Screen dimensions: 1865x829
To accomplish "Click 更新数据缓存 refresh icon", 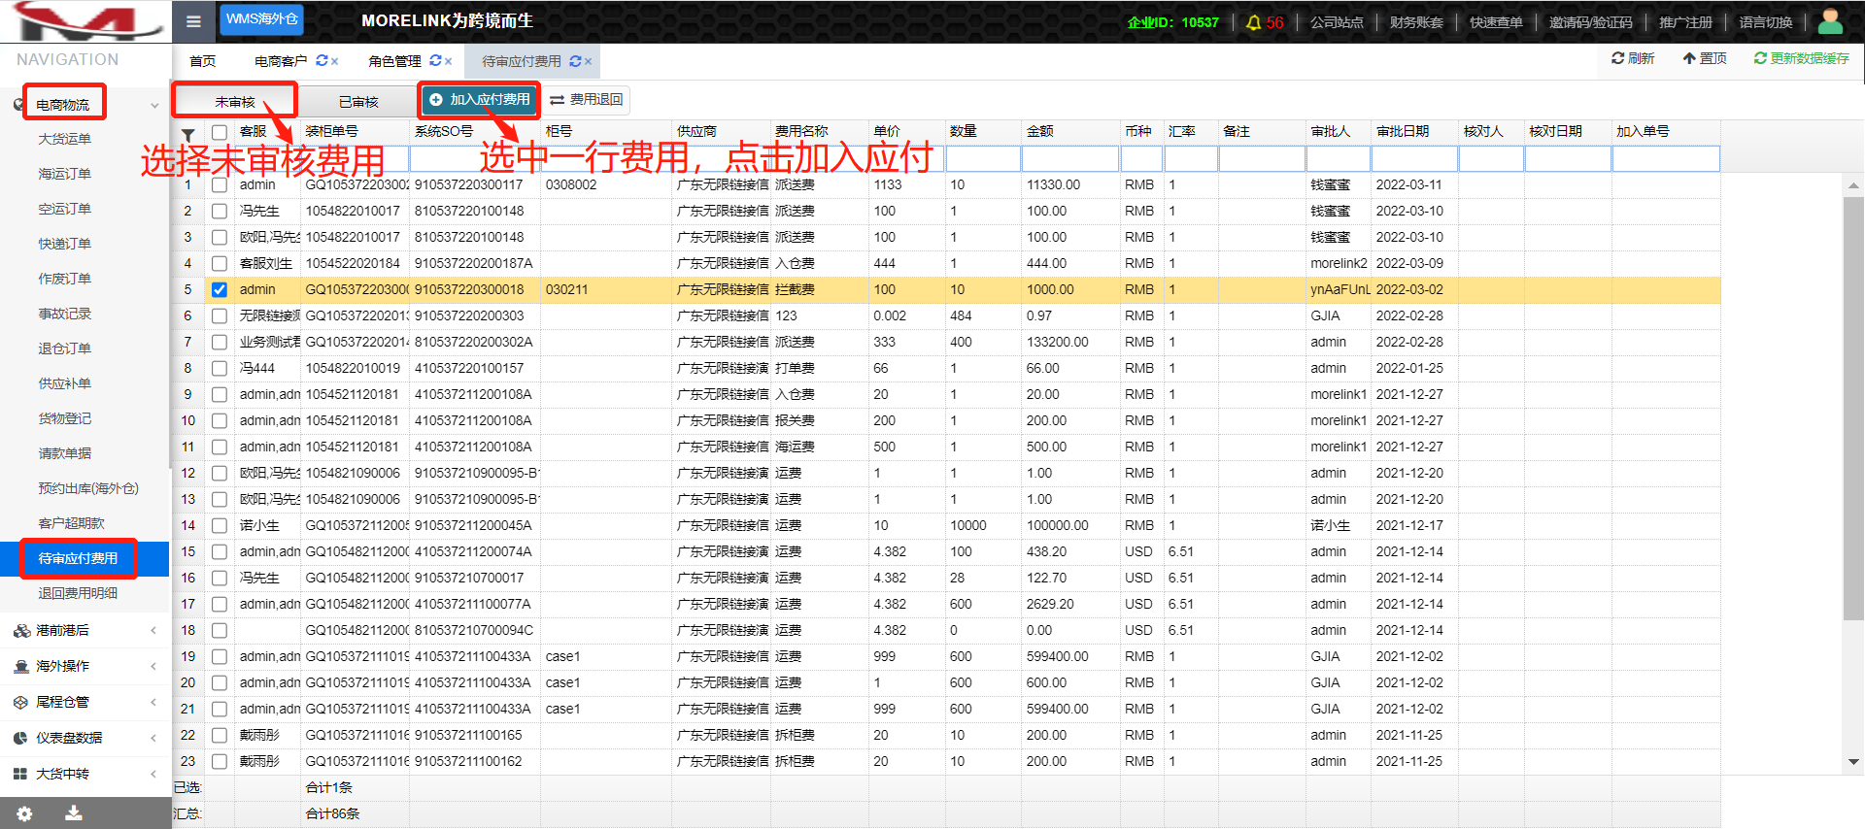I will pyautogui.click(x=1759, y=58).
